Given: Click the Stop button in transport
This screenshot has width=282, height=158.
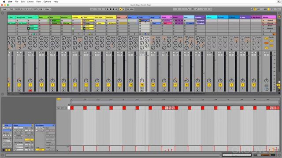Looking at the screenshot, I should coord(111,9).
